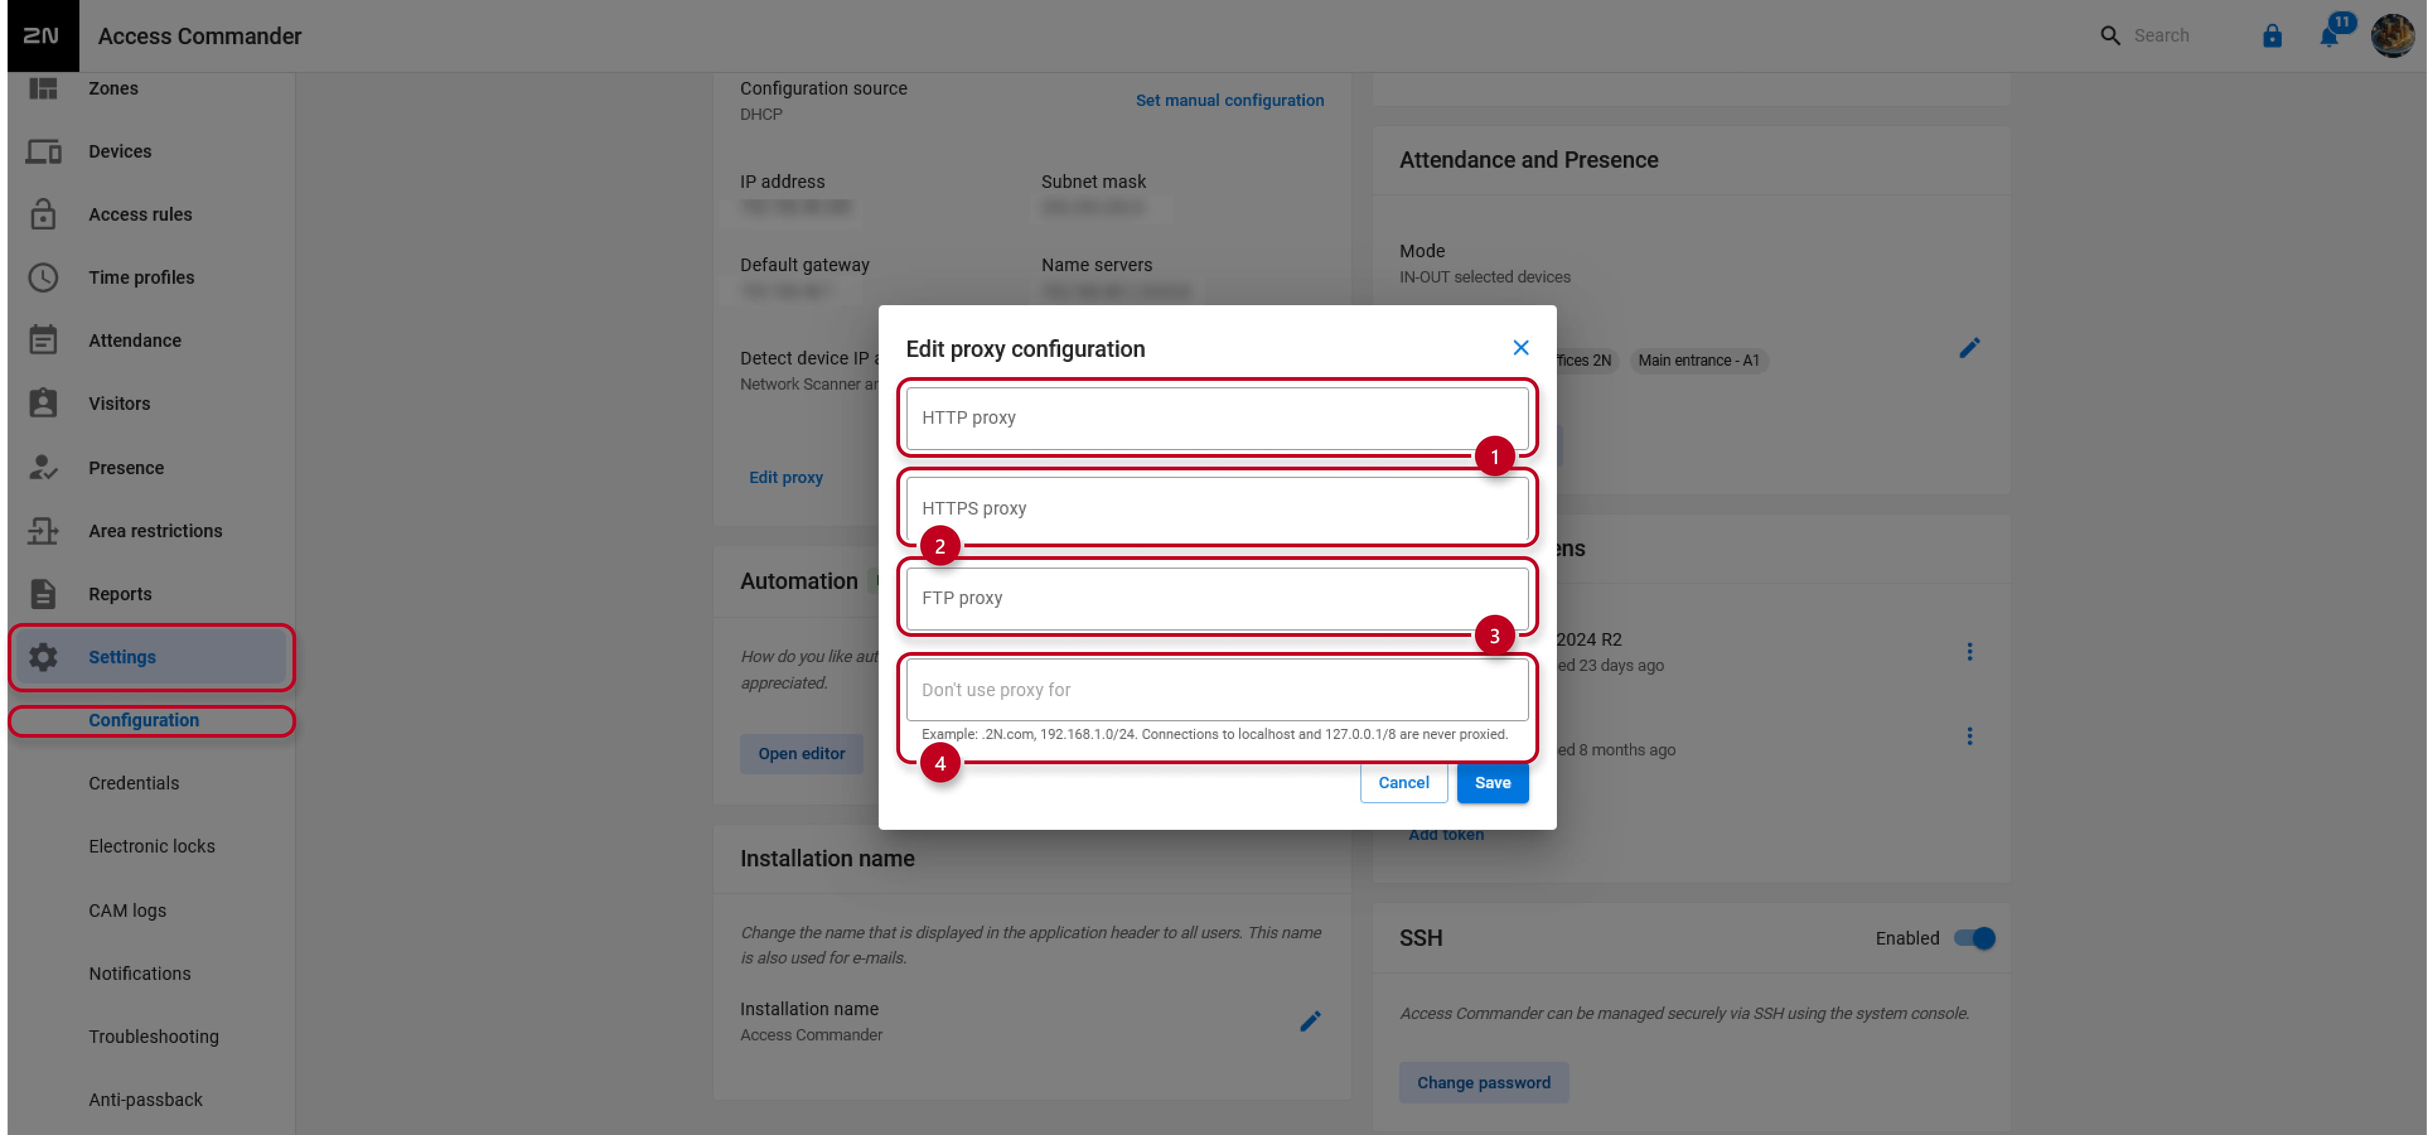2428x1135 pixels.
Task: Click the Settings gear icon
Action: [x=43, y=657]
